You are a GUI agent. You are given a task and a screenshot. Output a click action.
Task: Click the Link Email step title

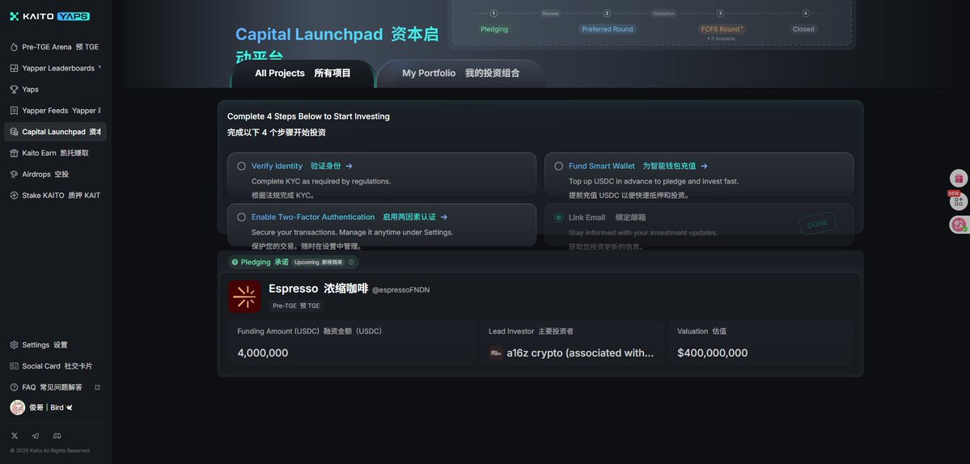607,217
